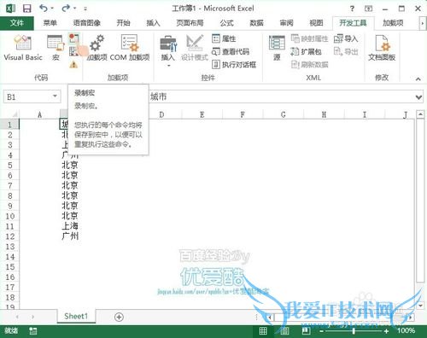Switch to the 视图 view tab

click(316, 23)
